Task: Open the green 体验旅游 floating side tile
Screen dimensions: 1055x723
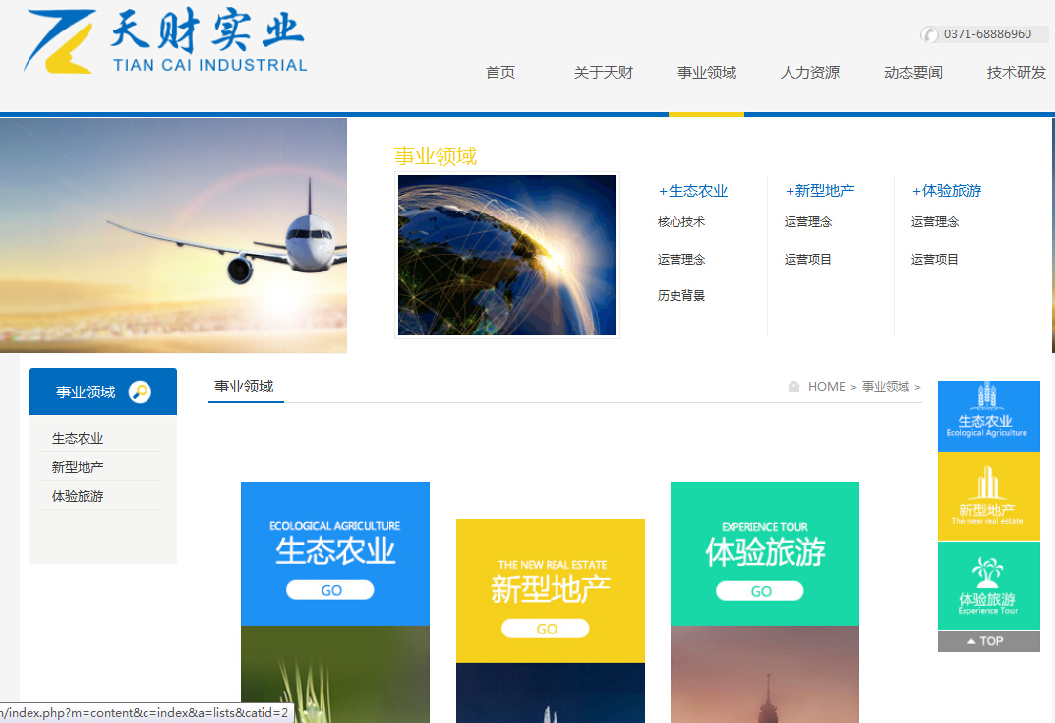Action: click(988, 585)
